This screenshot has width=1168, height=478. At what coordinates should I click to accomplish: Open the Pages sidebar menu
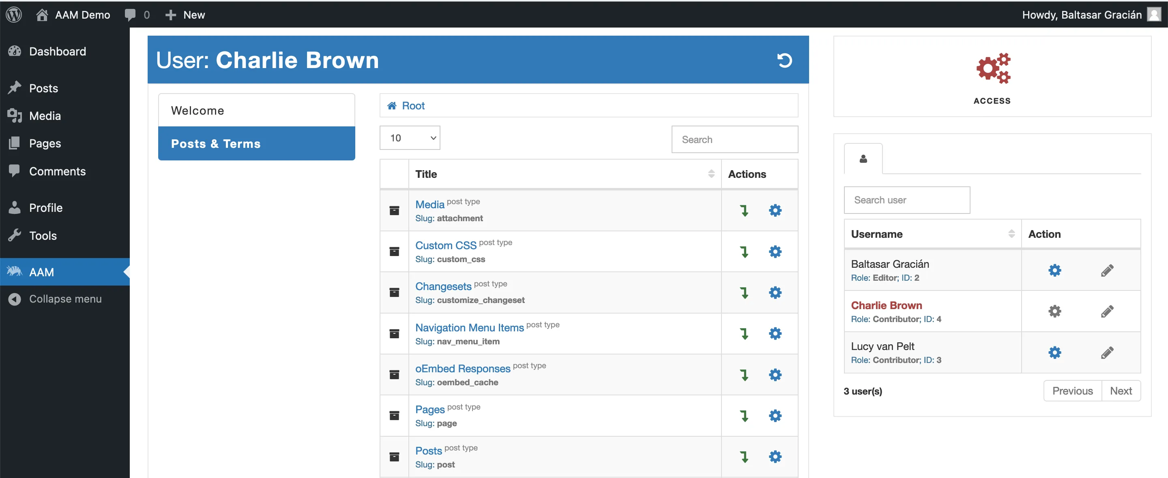[45, 143]
